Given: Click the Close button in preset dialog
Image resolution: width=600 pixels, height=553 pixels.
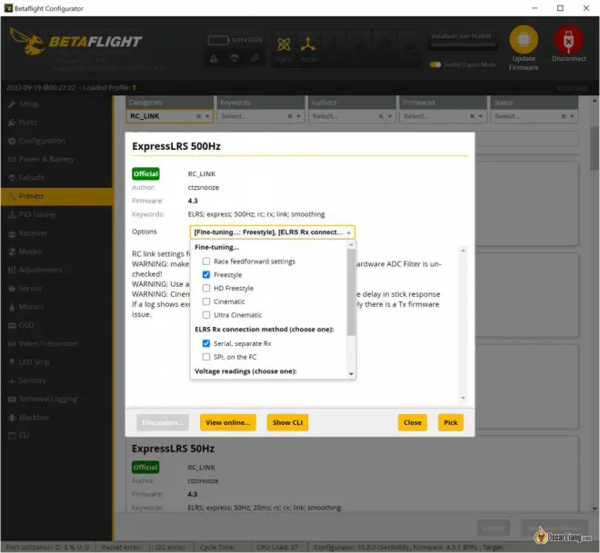Looking at the screenshot, I should [412, 422].
